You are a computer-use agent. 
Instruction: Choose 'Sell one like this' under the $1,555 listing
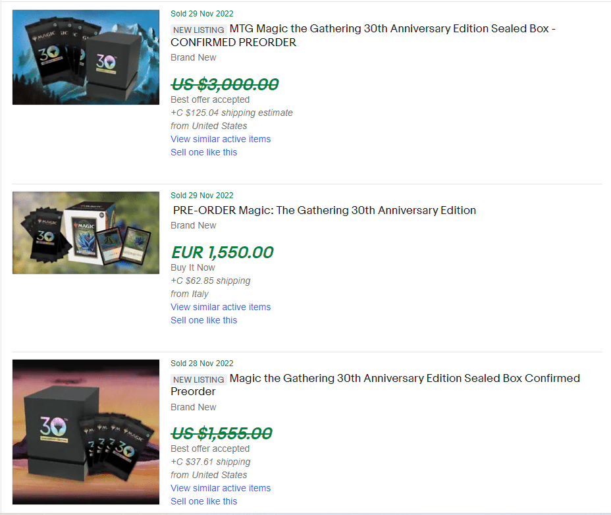203,501
